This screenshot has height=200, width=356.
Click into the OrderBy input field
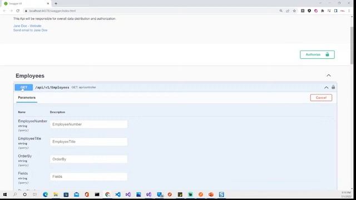click(88, 159)
